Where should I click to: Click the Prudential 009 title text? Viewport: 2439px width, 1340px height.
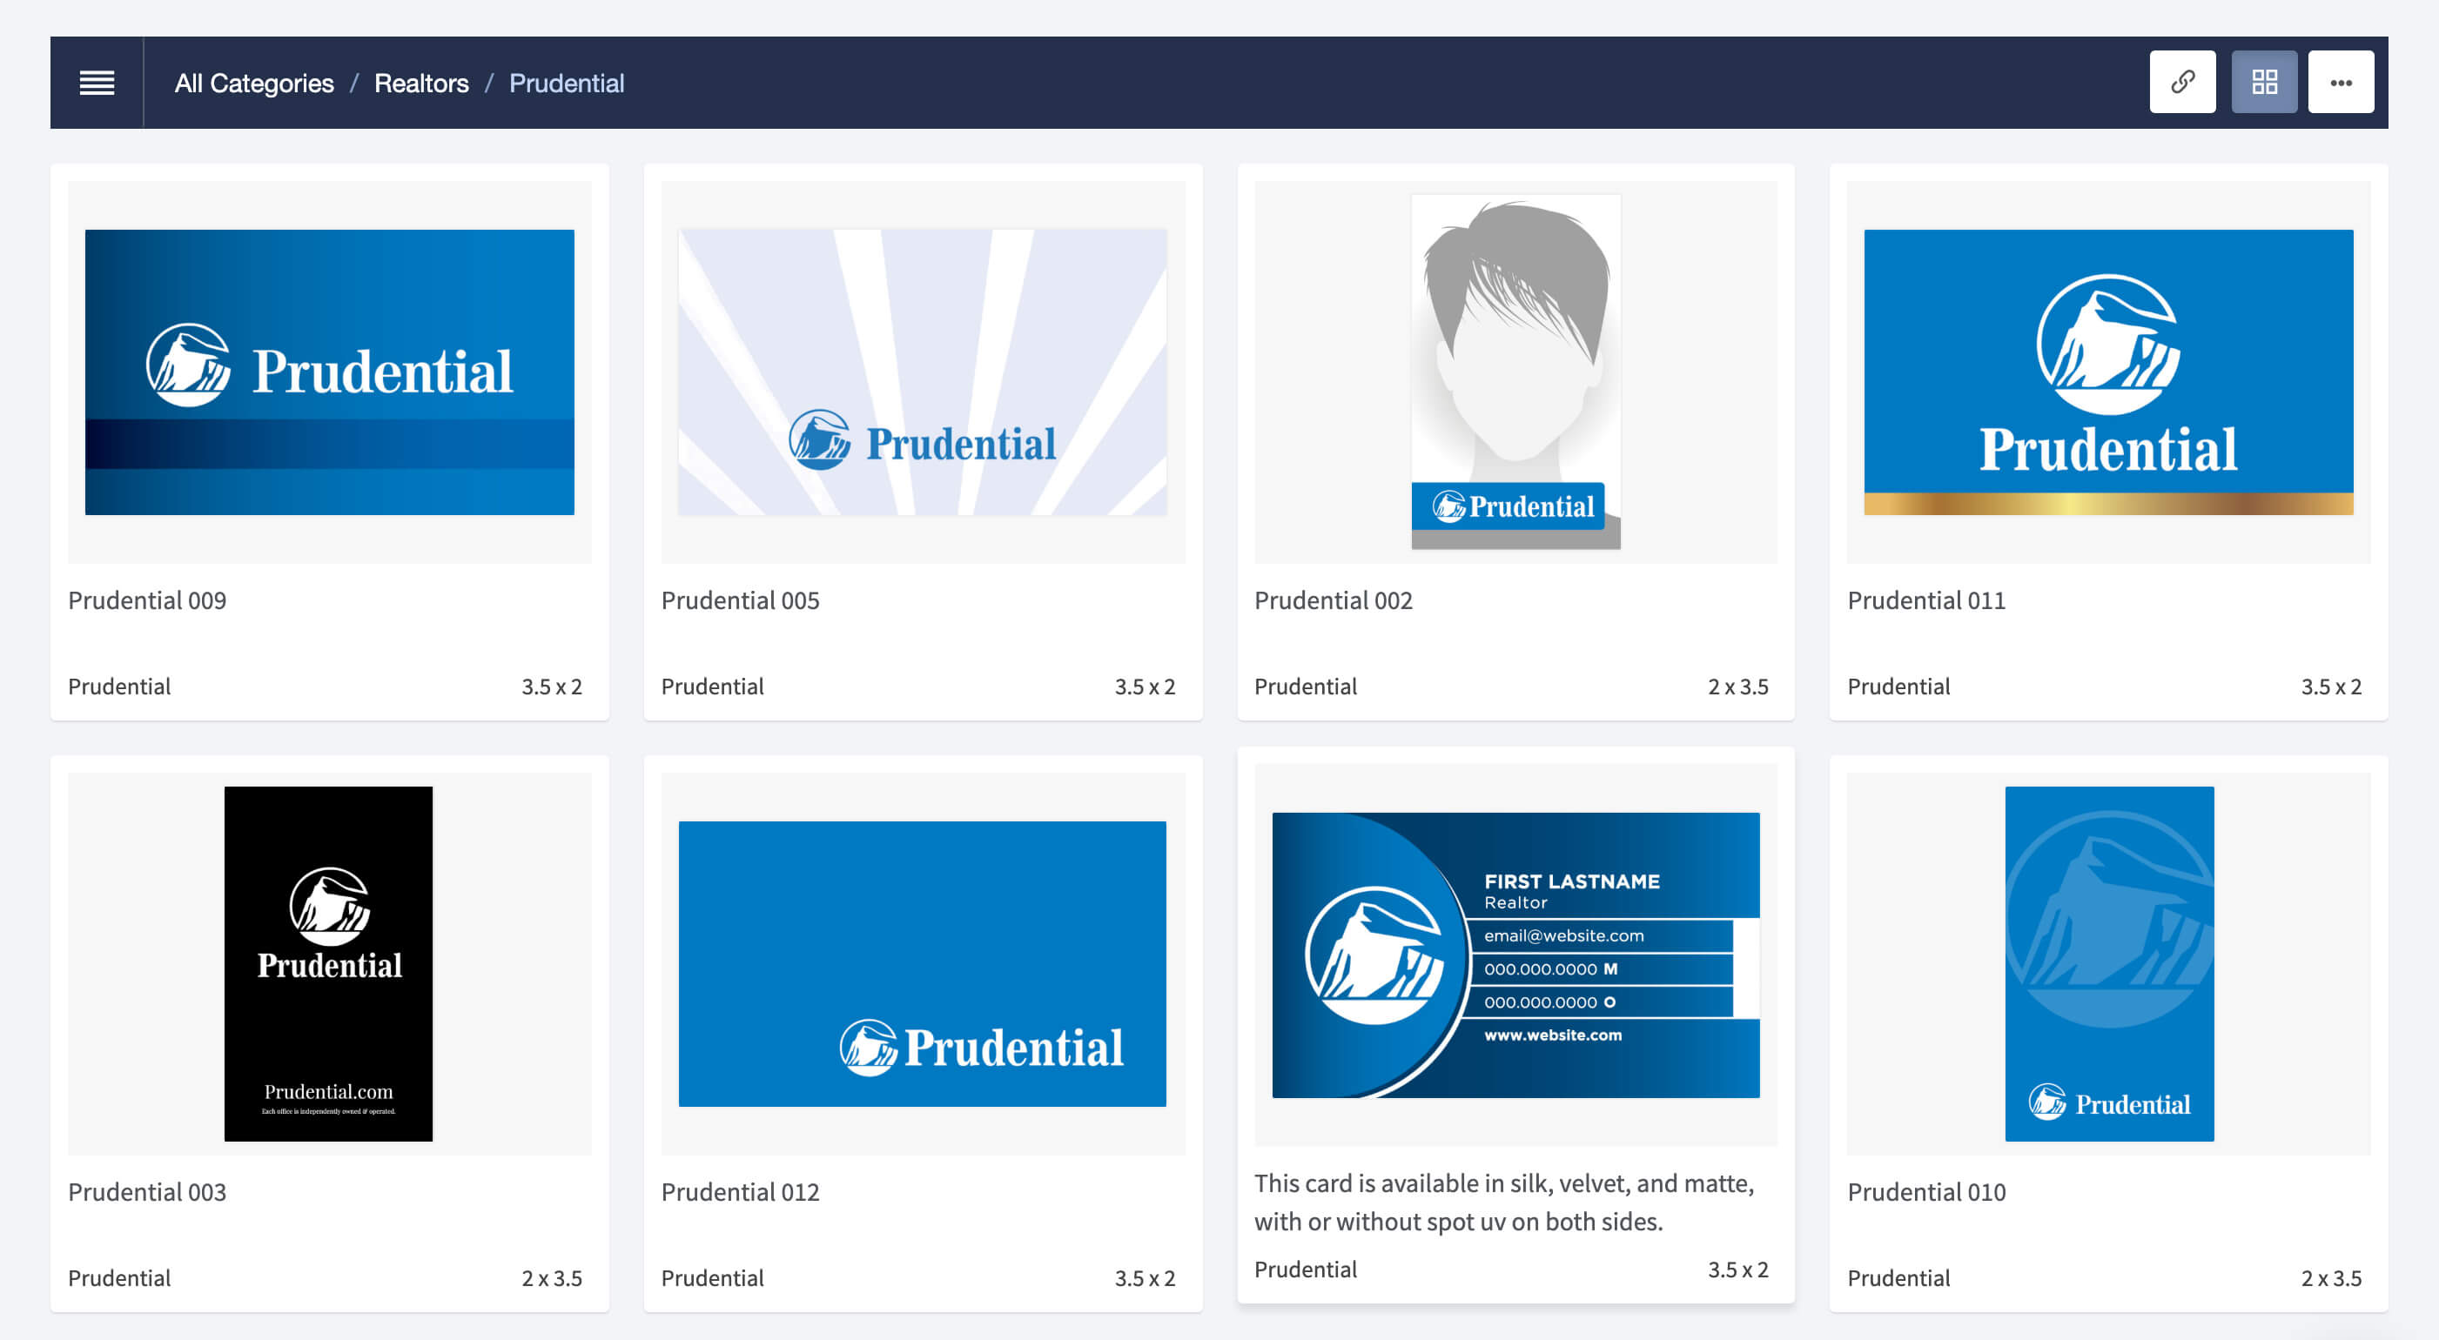pyautogui.click(x=147, y=600)
